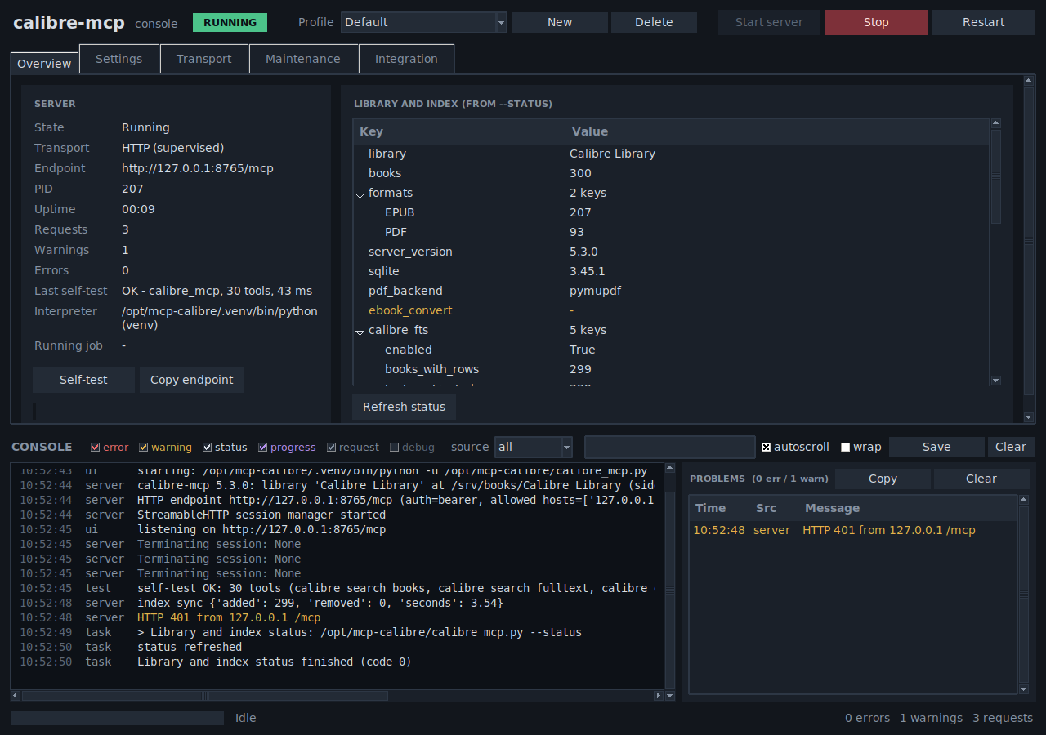
Task: Open the Settings tab
Action: [118, 59]
